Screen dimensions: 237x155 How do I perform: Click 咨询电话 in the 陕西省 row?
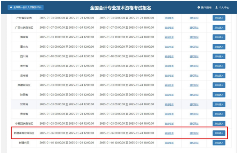pos(169,95)
